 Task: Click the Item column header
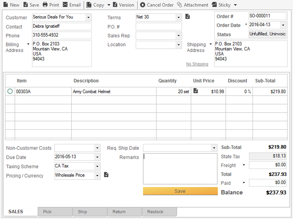pyautogui.click(x=22, y=81)
